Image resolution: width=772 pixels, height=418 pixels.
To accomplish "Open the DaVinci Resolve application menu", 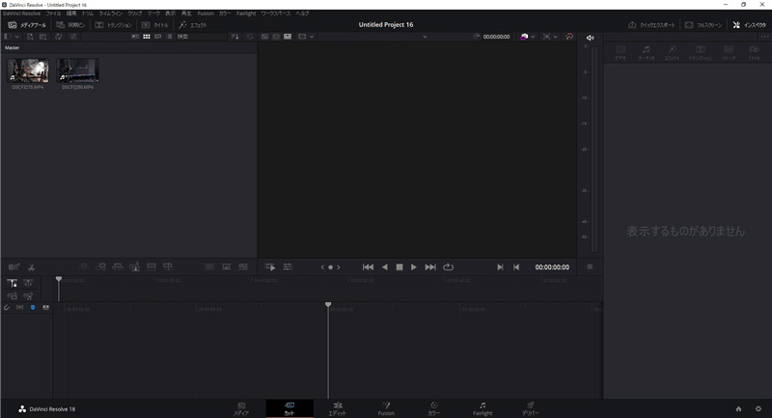I will (21, 14).
